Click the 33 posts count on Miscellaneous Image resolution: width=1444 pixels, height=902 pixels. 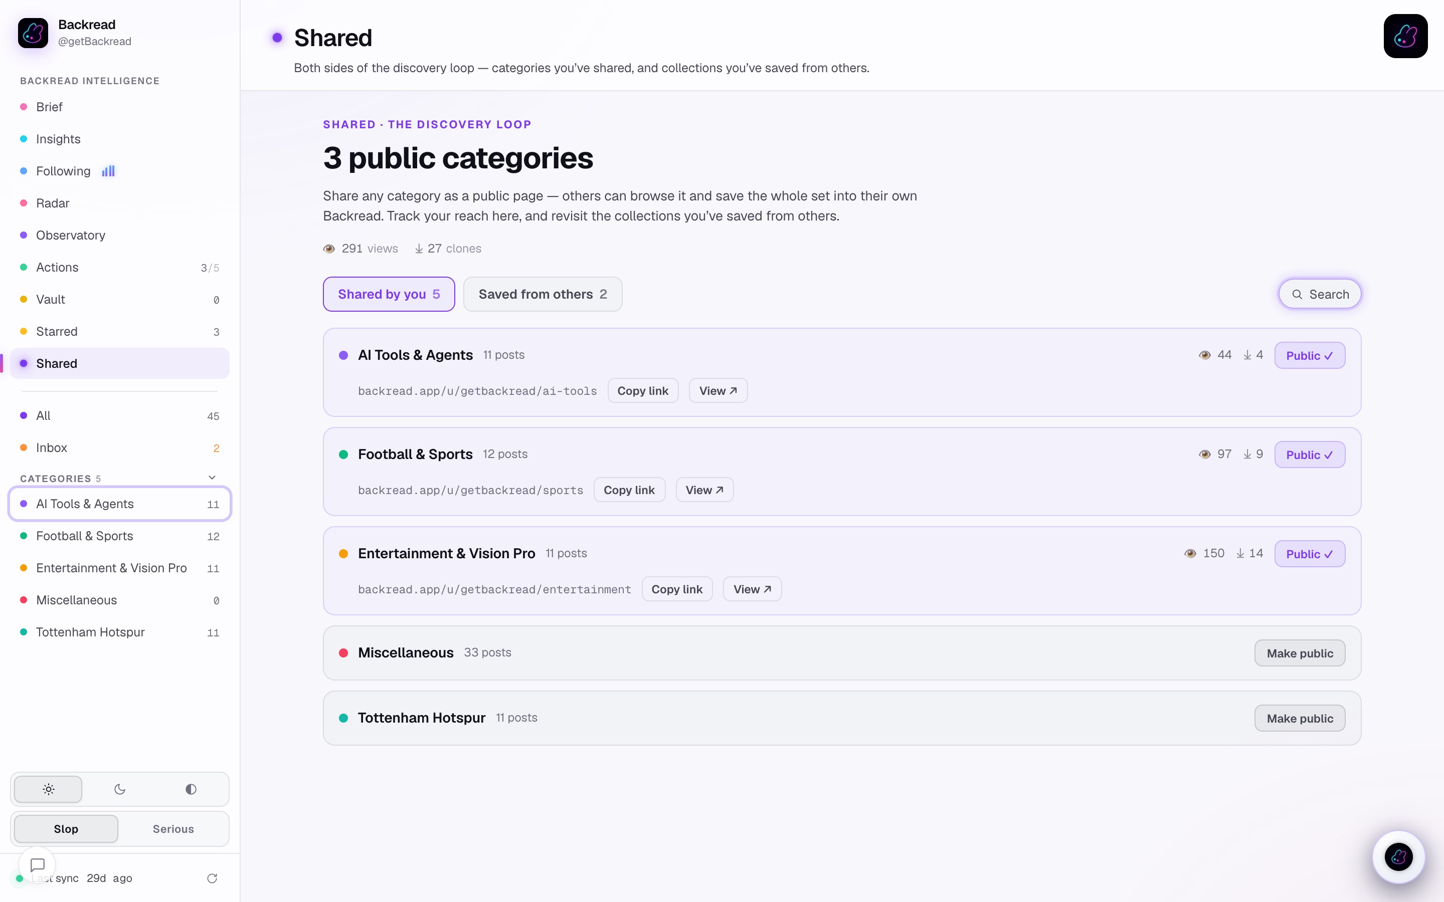(x=487, y=652)
